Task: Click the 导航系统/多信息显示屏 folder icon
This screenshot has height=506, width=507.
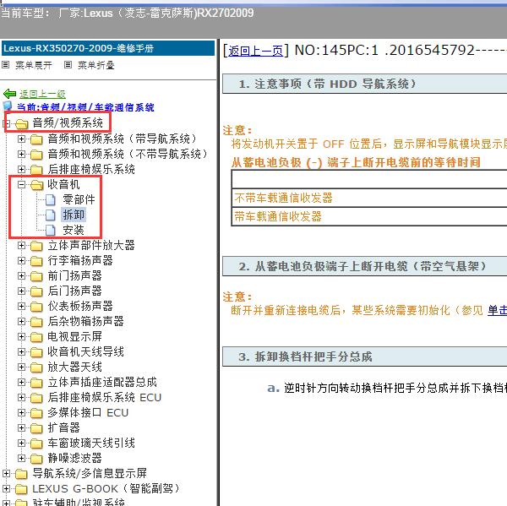Action: coord(21,474)
